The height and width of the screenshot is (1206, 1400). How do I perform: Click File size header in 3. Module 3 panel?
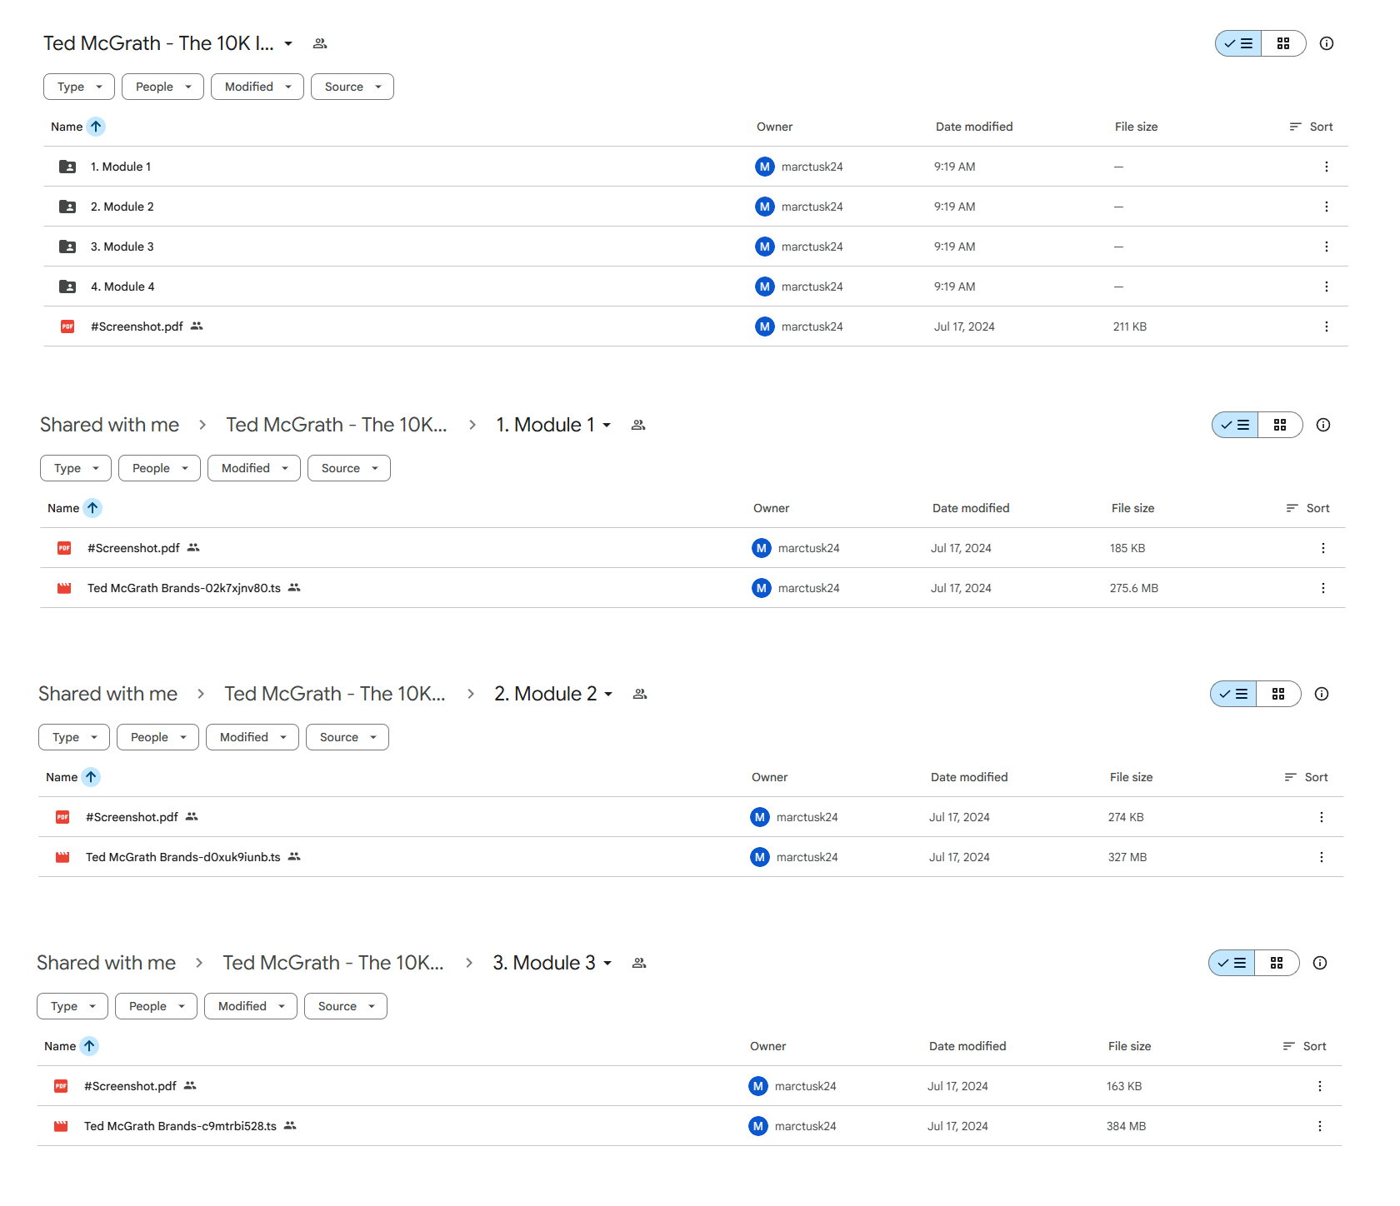(x=1129, y=1046)
